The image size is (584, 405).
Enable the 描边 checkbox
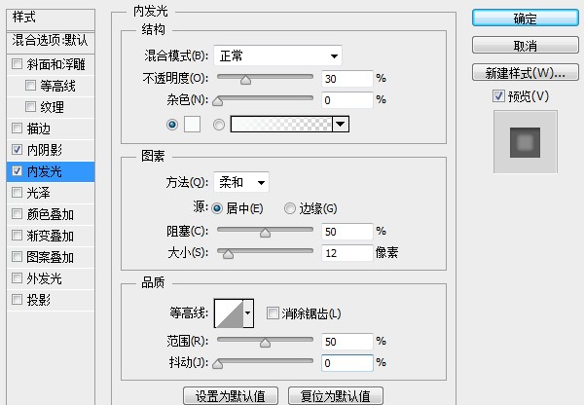coord(17,129)
